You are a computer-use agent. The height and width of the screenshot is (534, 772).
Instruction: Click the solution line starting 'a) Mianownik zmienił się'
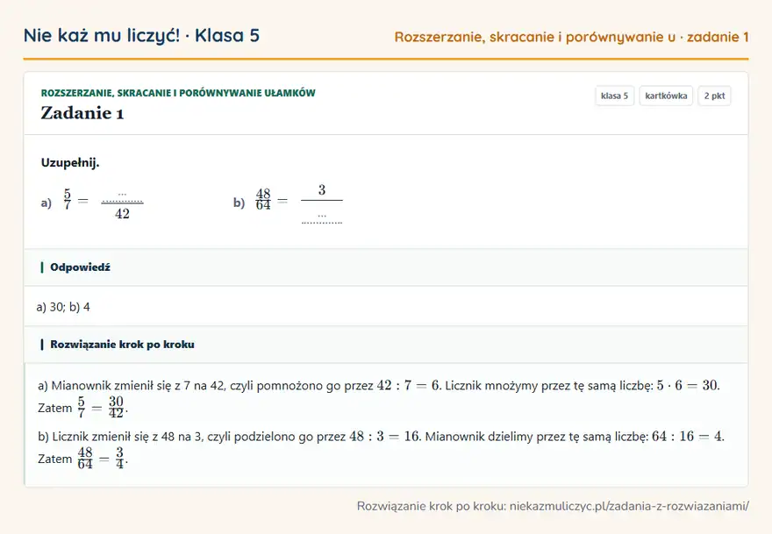click(x=379, y=385)
